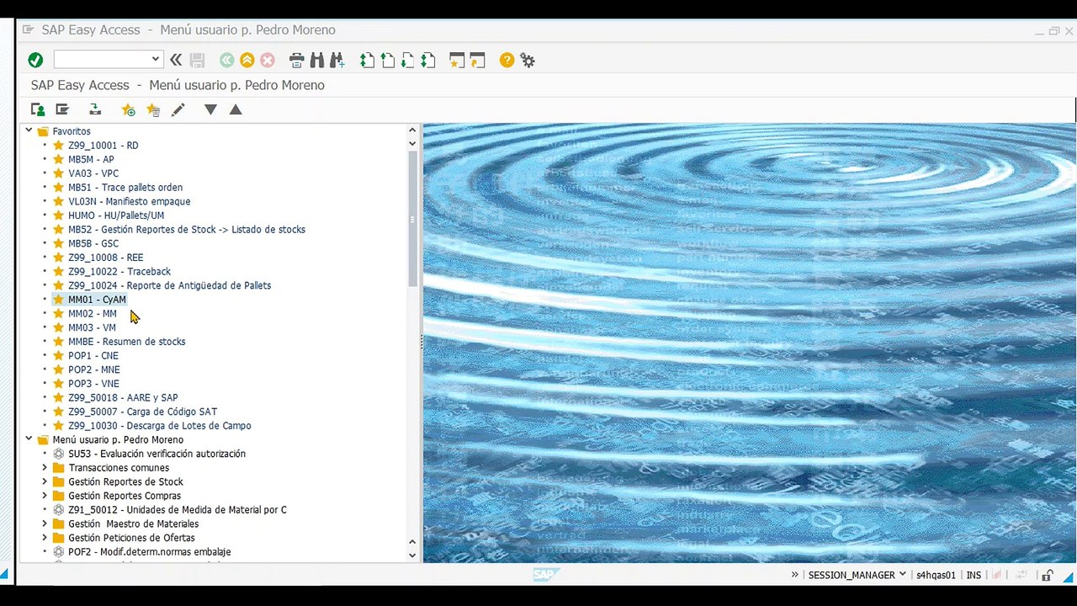This screenshot has height=606, width=1077.
Task: Jump to the first page icon
Action: [x=367, y=60]
